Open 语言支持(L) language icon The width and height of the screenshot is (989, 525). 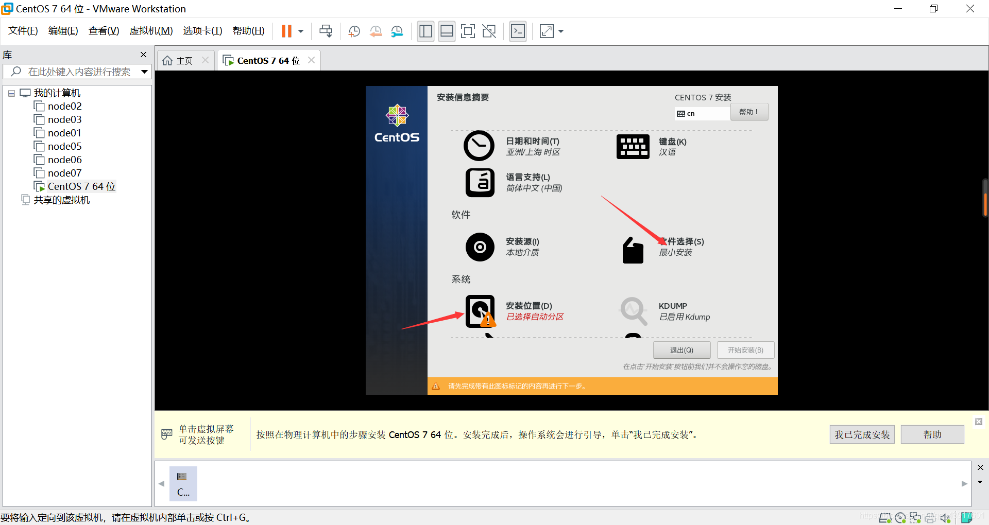click(480, 183)
